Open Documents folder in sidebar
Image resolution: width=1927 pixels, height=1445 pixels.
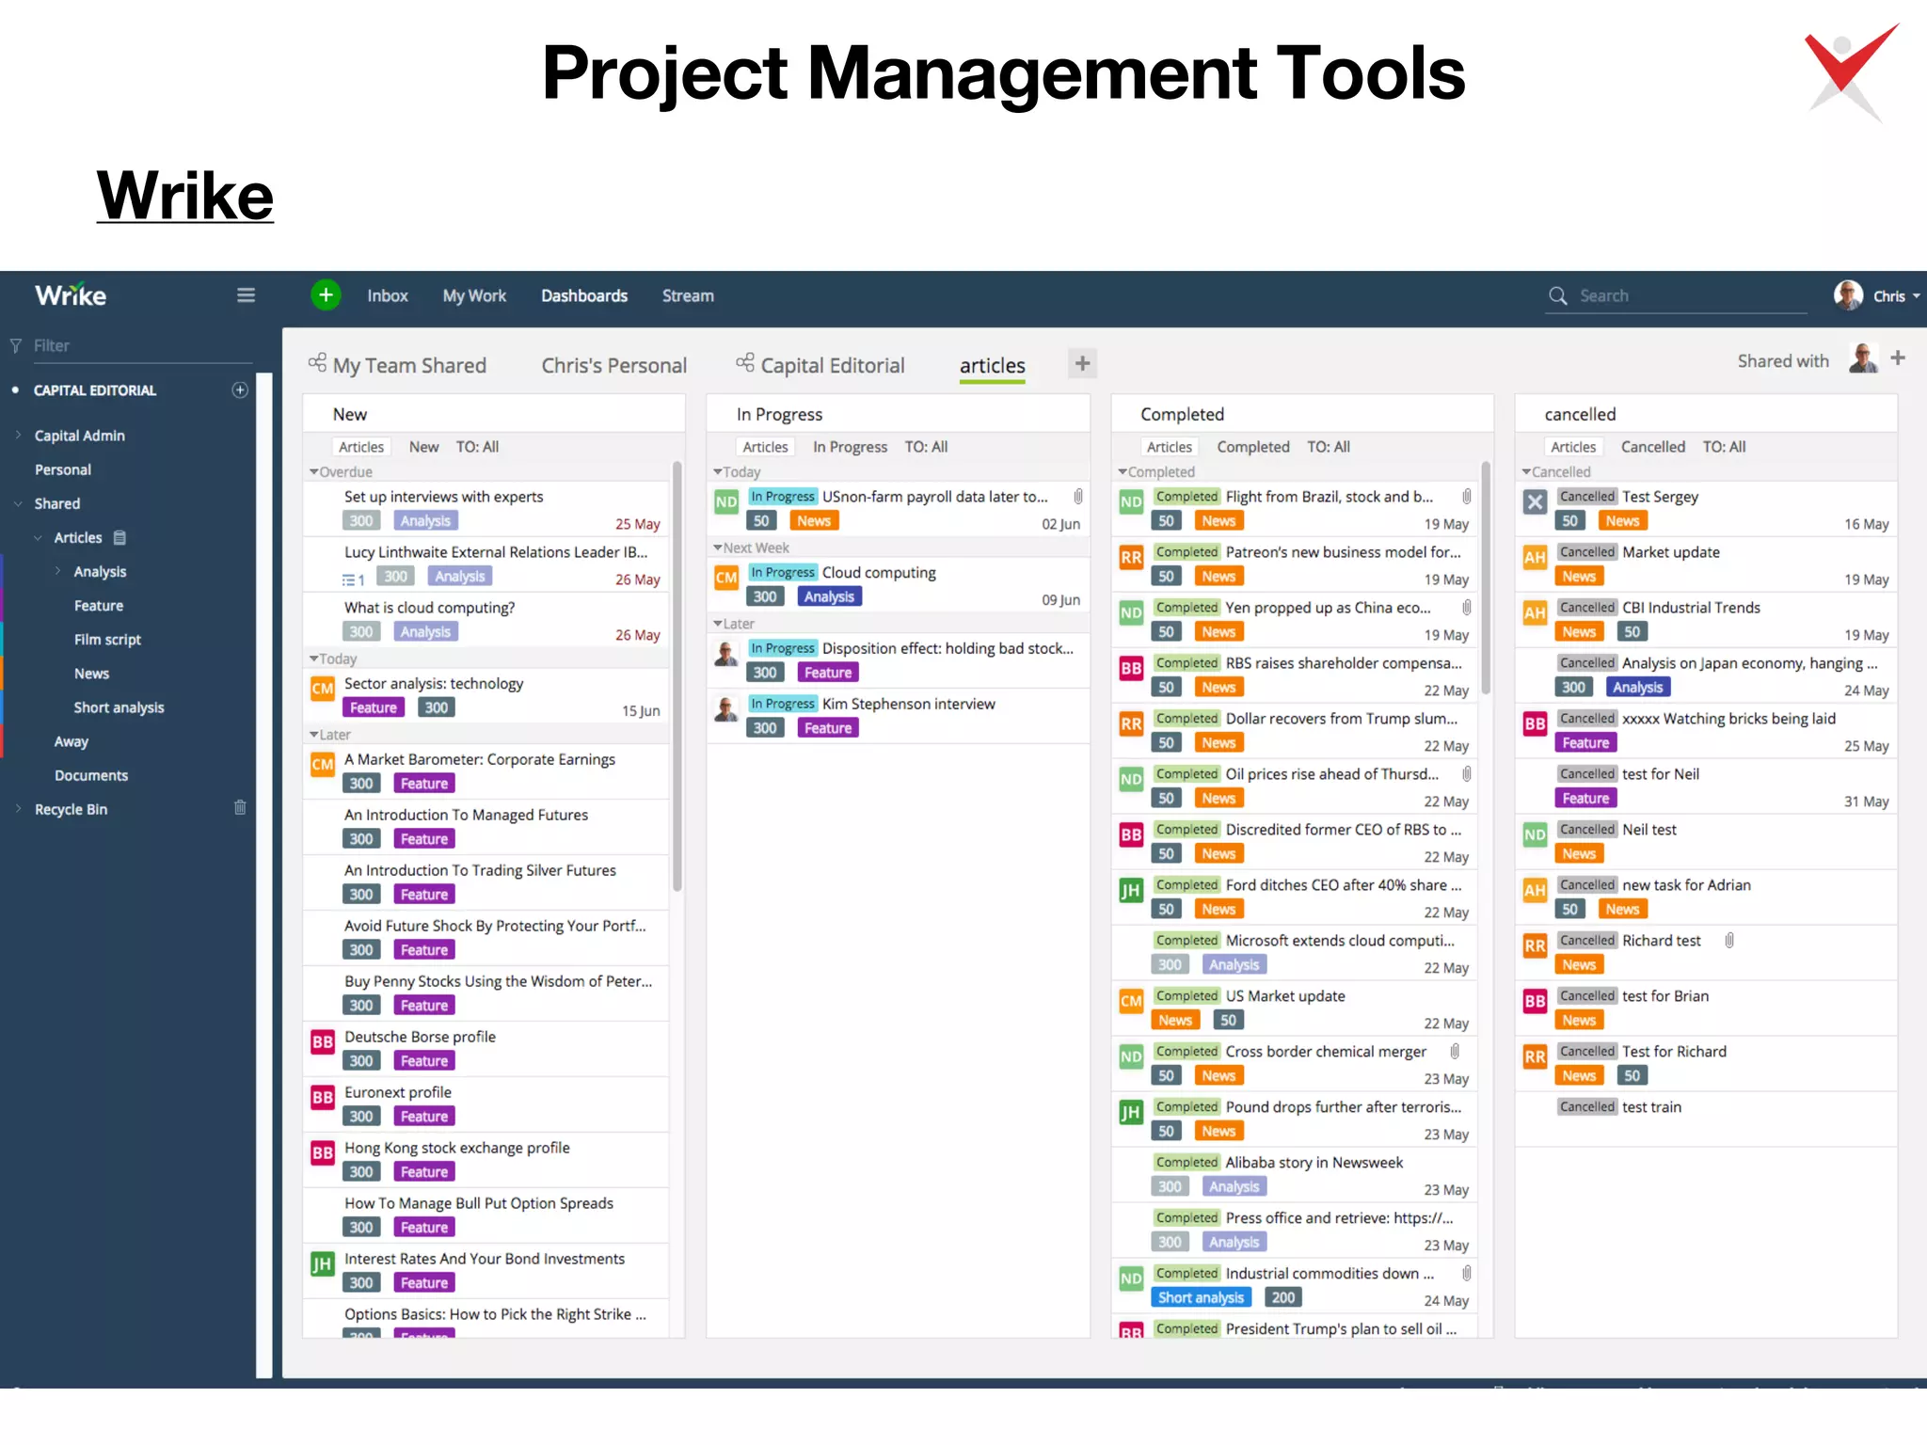click(x=91, y=774)
